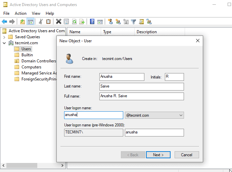The width and height of the screenshot is (232, 172).
Task: Click the create new user toolbar icon
Action: tap(110, 22)
